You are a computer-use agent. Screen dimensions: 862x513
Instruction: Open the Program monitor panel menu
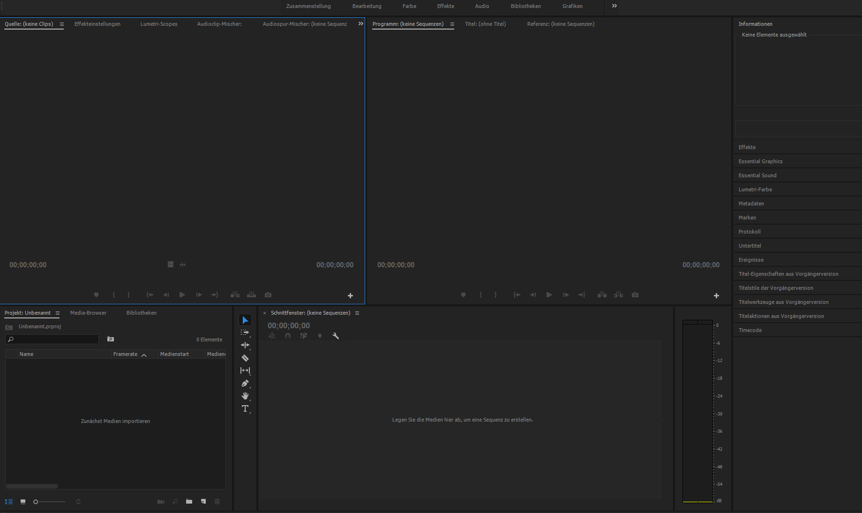(452, 24)
